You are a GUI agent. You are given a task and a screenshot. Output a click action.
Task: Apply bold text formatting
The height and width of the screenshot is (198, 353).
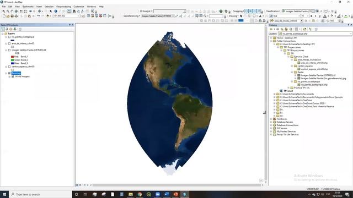[311, 16]
